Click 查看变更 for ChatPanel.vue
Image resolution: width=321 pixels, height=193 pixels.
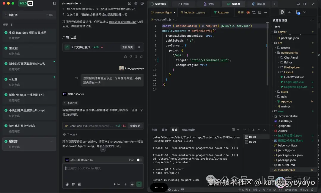click(135, 126)
